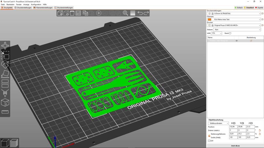264x148 pixels.
Task: Open the Druckeinstellungen preset dropdown
Action: [234, 13]
